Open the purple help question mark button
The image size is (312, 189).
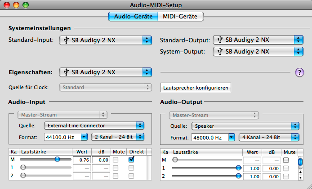click(x=299, y=72)
